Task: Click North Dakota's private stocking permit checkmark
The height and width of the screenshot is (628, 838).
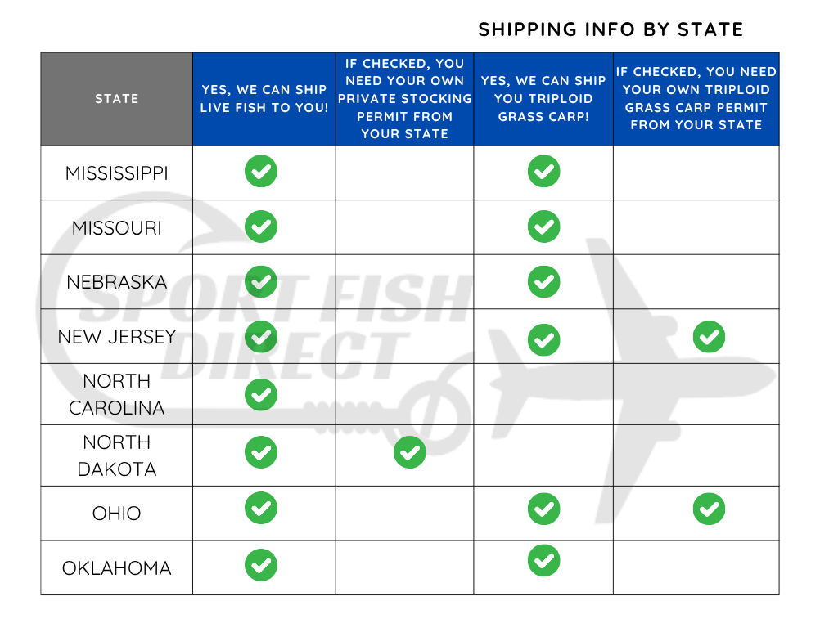Action: [x=409, y=452]
